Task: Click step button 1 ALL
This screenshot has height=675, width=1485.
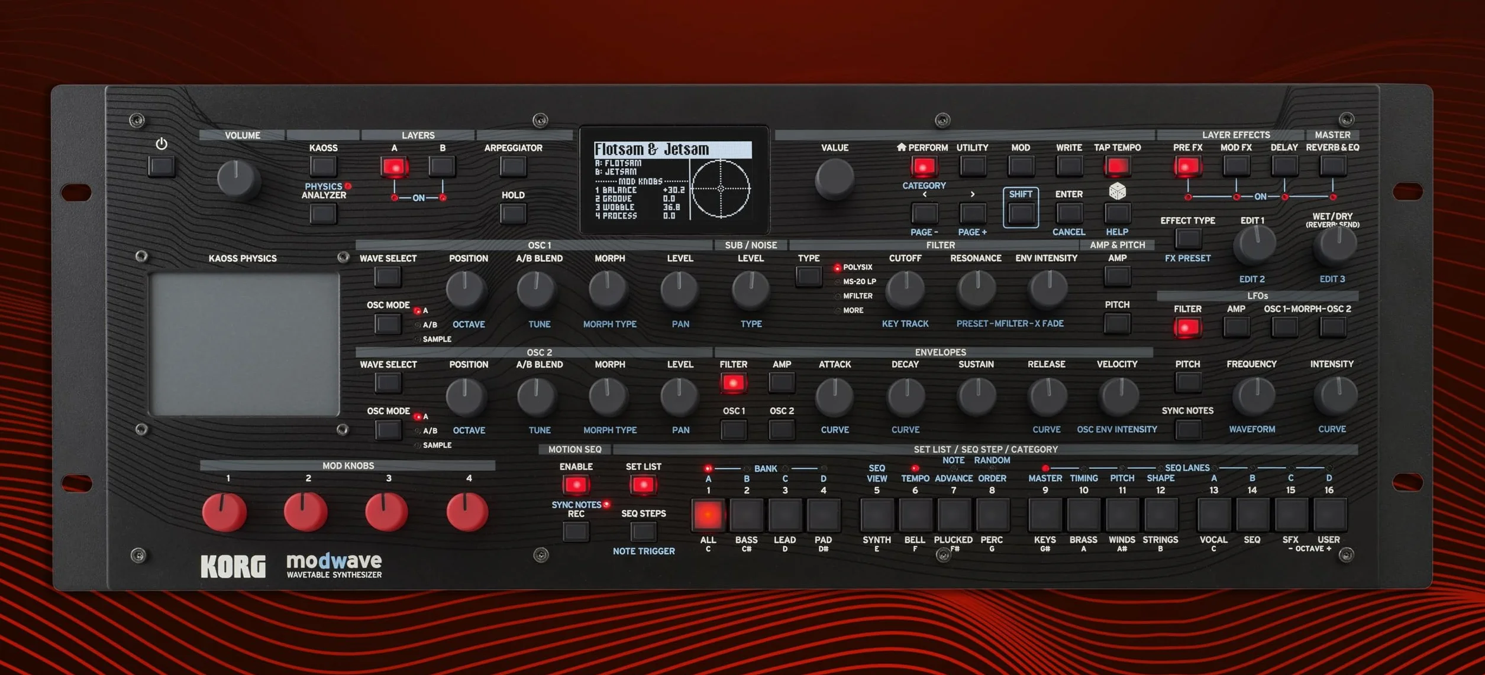Action: [708, 515]
